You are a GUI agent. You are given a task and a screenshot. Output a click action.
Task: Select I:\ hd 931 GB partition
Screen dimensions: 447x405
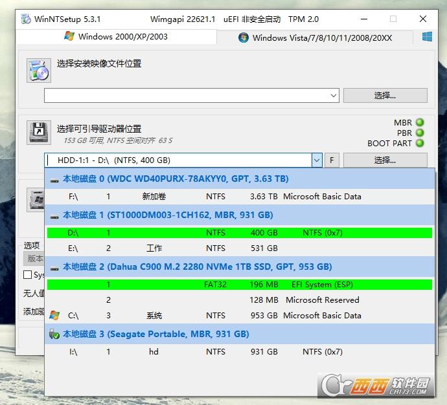tap(240, 352)
